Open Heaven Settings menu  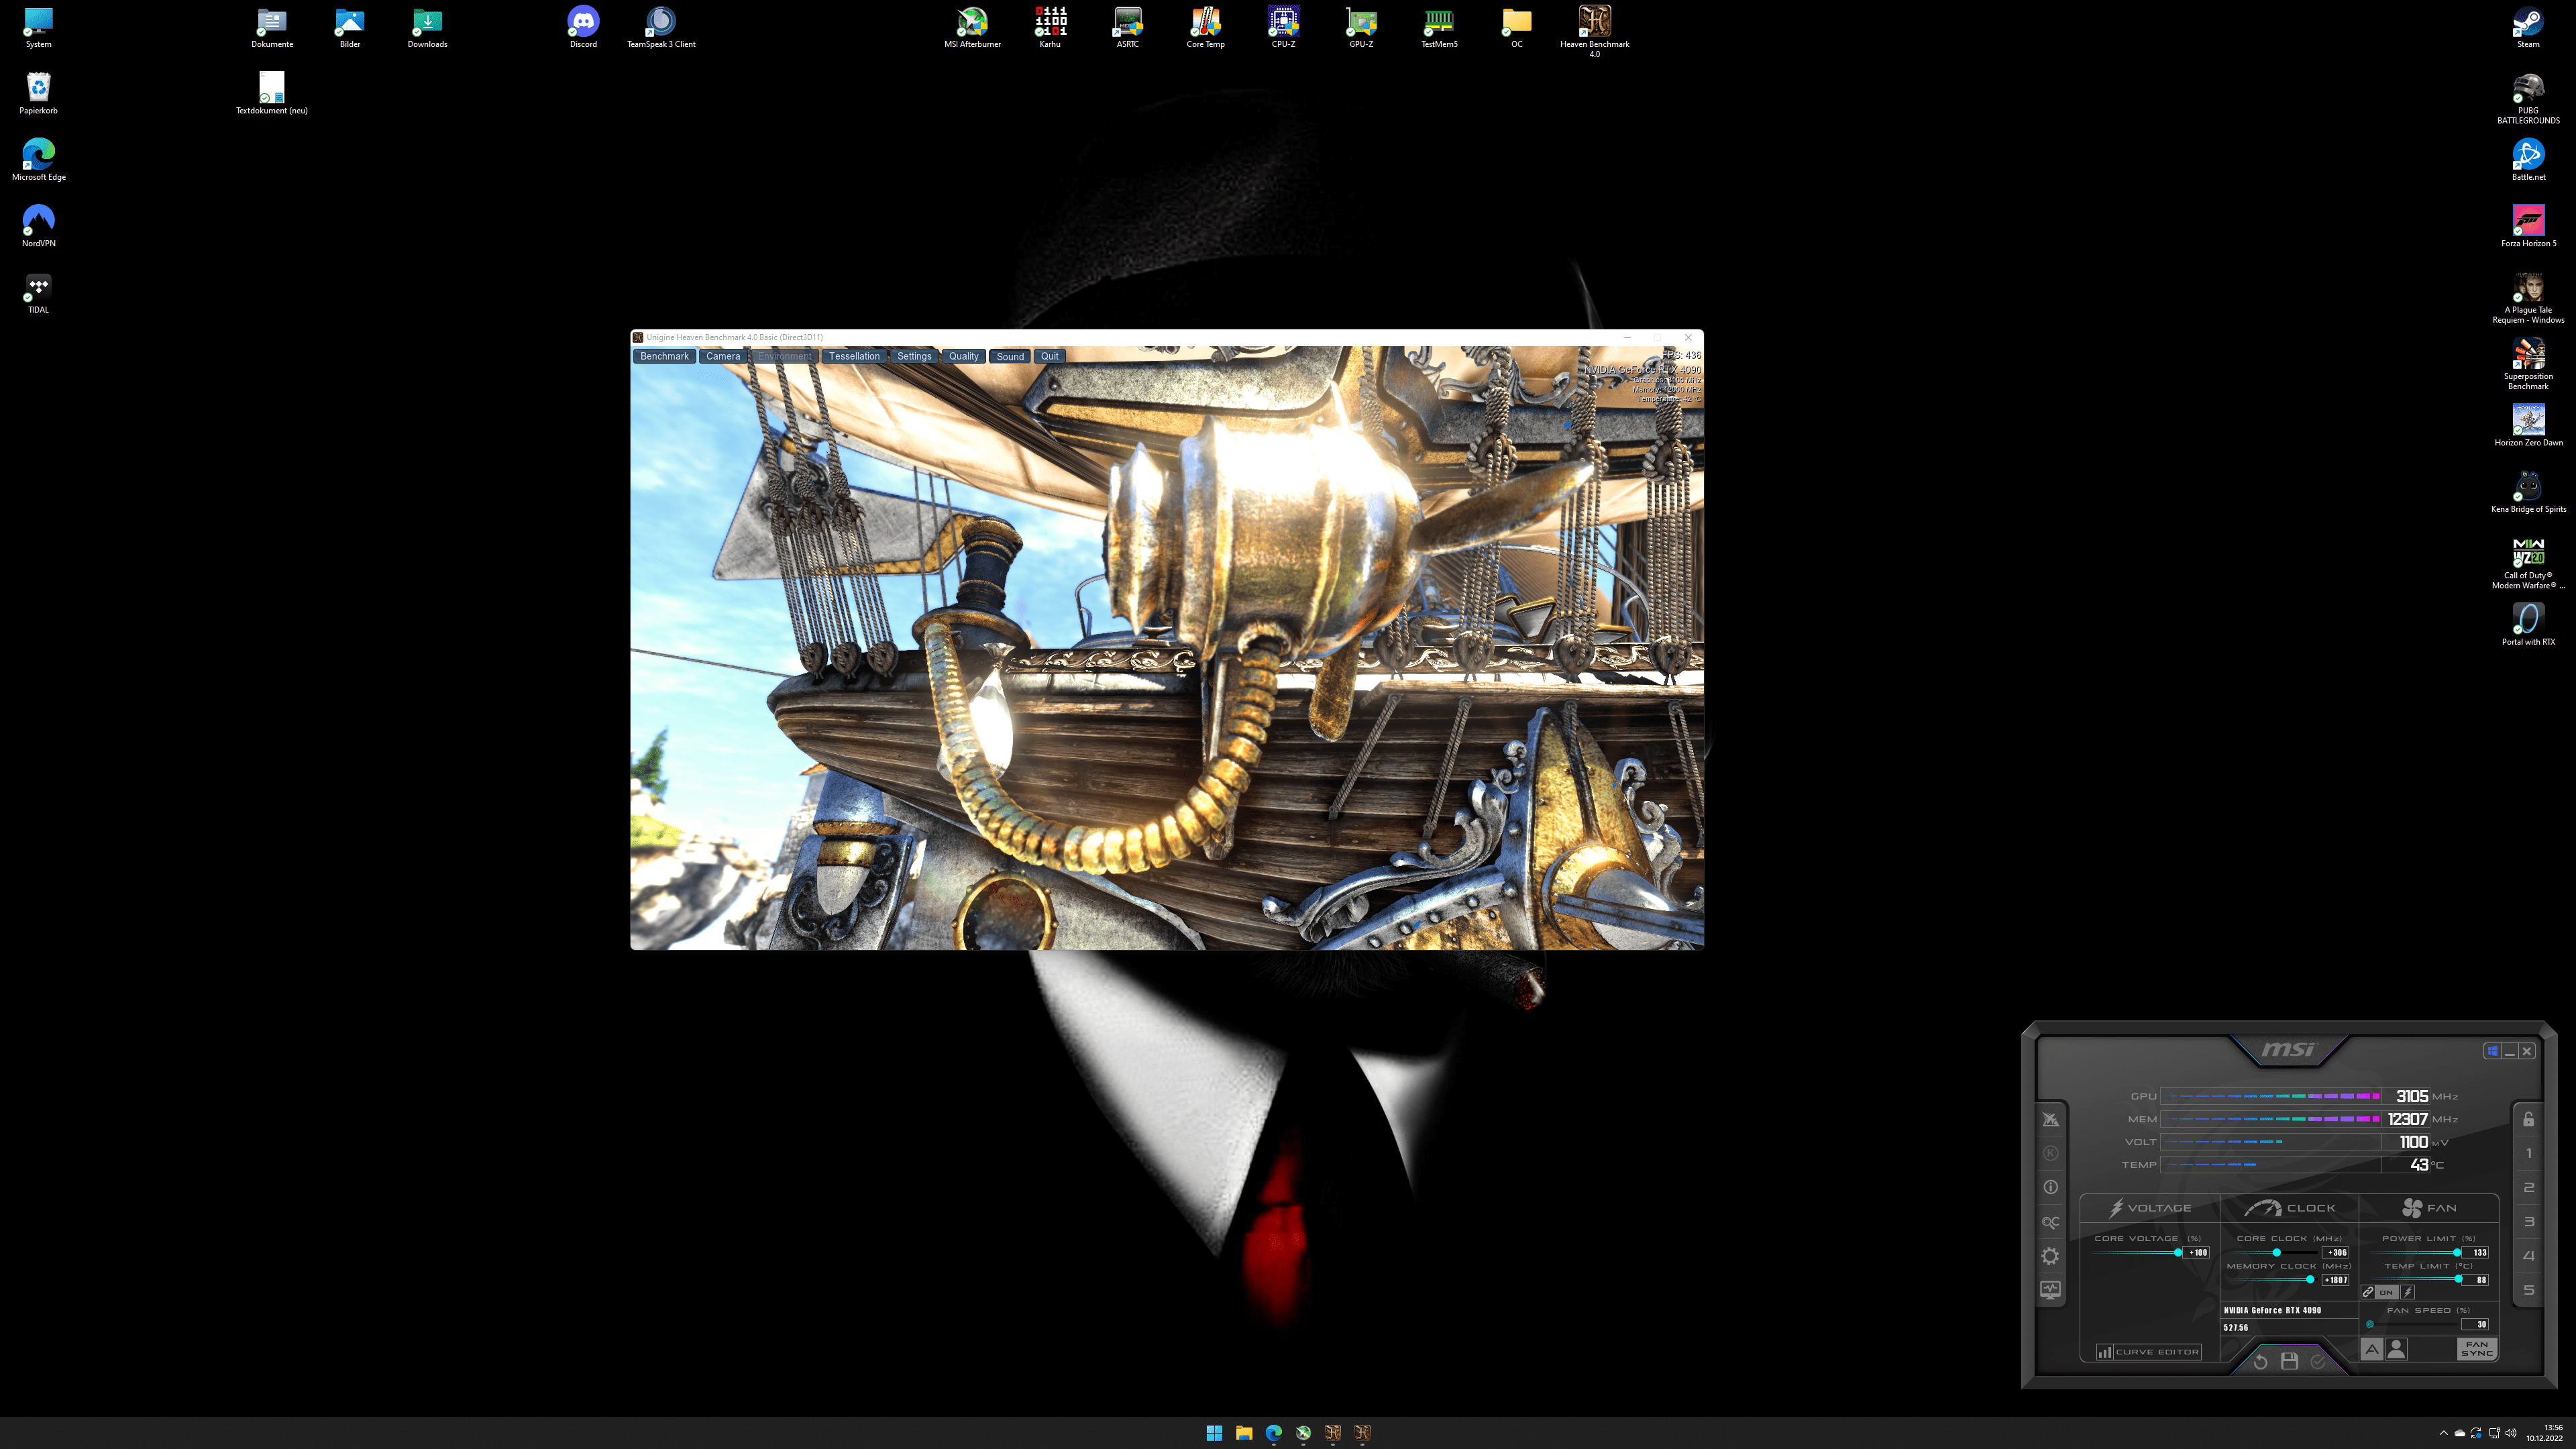click(914, 356)
